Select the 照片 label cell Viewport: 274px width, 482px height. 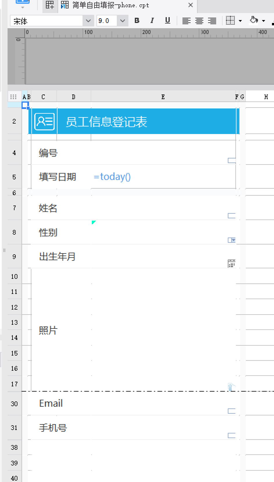[61, 330]
